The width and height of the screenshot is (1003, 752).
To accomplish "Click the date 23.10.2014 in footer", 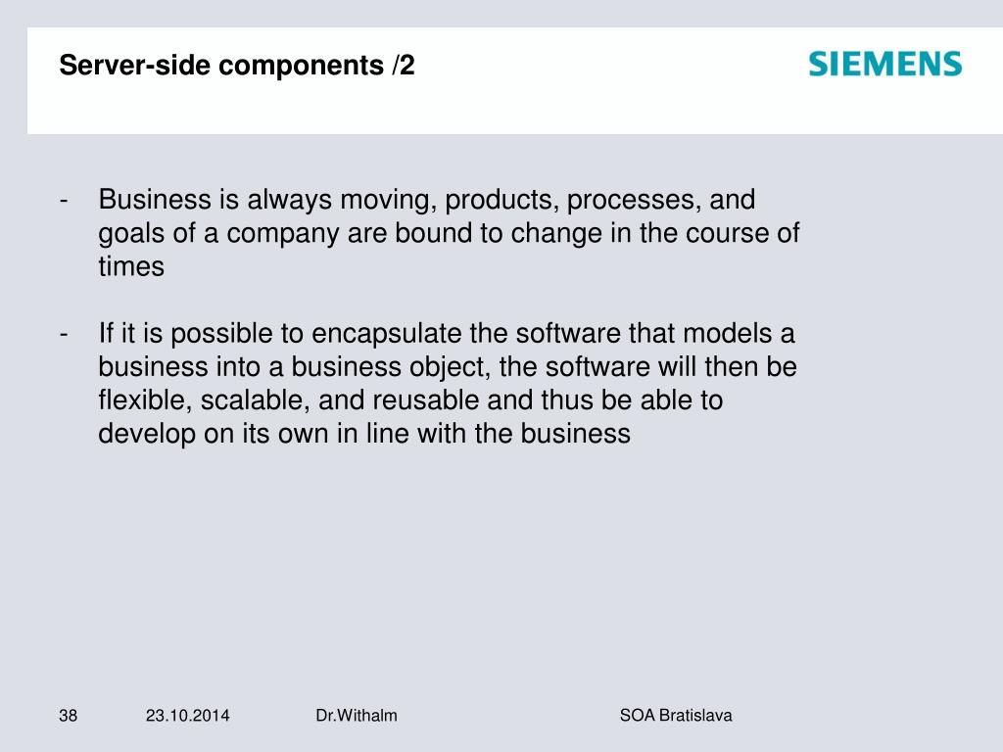I will [187, 716].
